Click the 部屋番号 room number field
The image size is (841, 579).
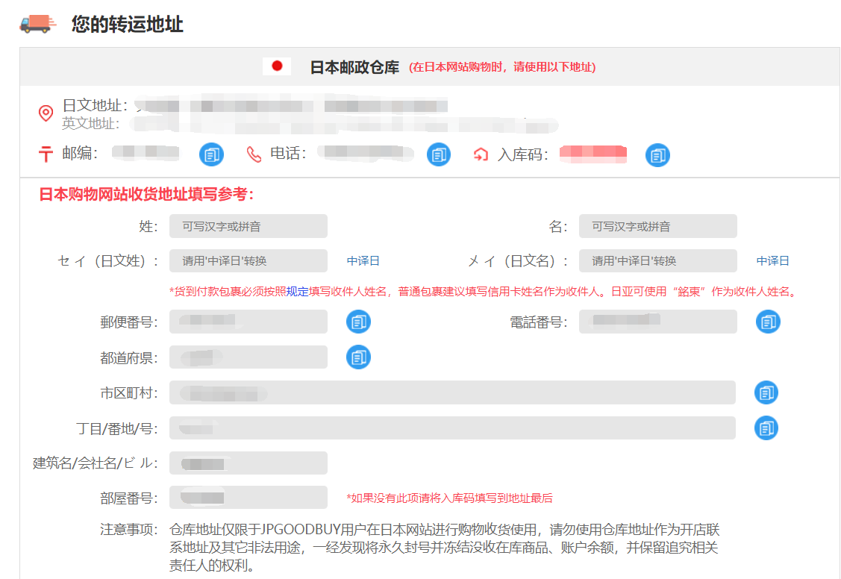click(x=248, y=498)
